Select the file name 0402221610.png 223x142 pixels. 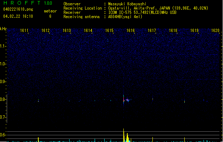tap(18, 9)
